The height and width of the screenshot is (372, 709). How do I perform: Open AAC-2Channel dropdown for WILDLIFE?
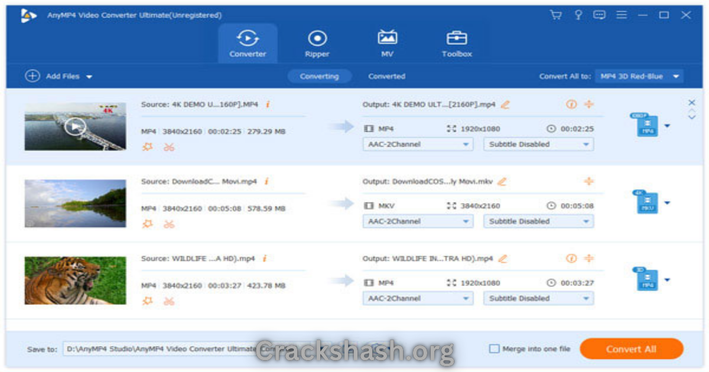tap(418, 298)
